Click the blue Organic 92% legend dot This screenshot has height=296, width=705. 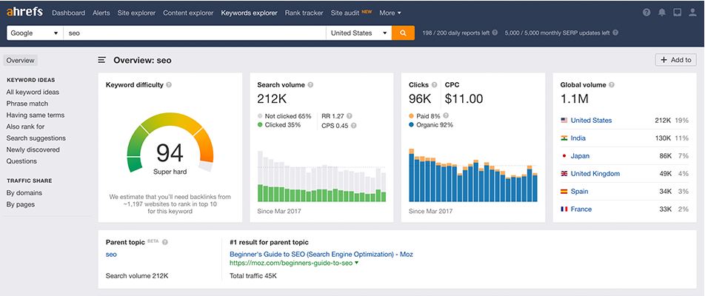(412, 125)
